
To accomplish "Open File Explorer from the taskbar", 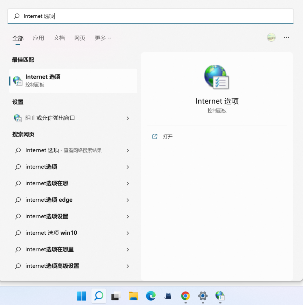I will click(x=133, y=296).
